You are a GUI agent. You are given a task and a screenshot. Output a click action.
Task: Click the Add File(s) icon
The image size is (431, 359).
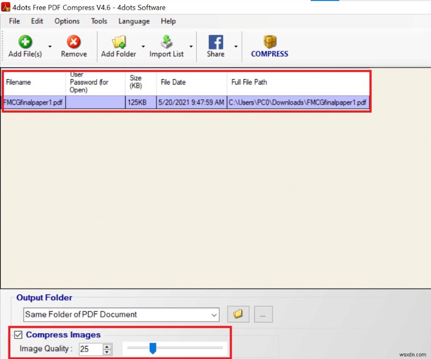[25, 41]
